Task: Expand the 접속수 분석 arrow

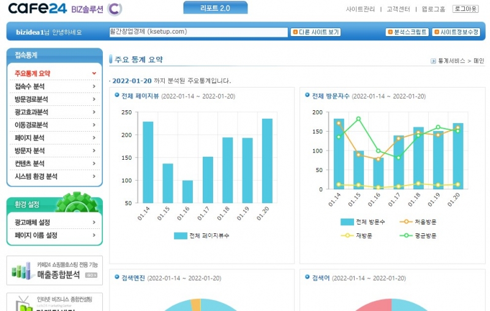Action: tap(94, 86)
